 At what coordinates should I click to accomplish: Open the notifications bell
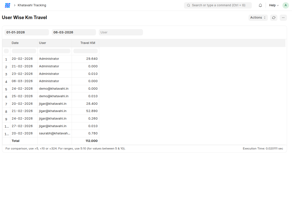260,5
